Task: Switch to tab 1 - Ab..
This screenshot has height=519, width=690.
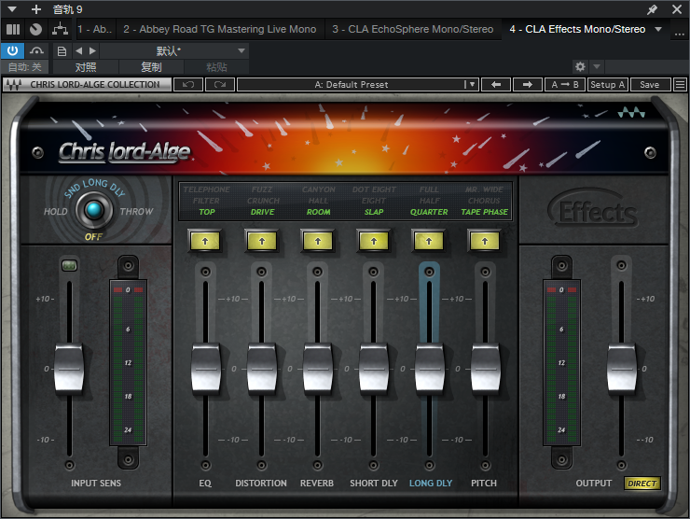Action: pos(94,30)
